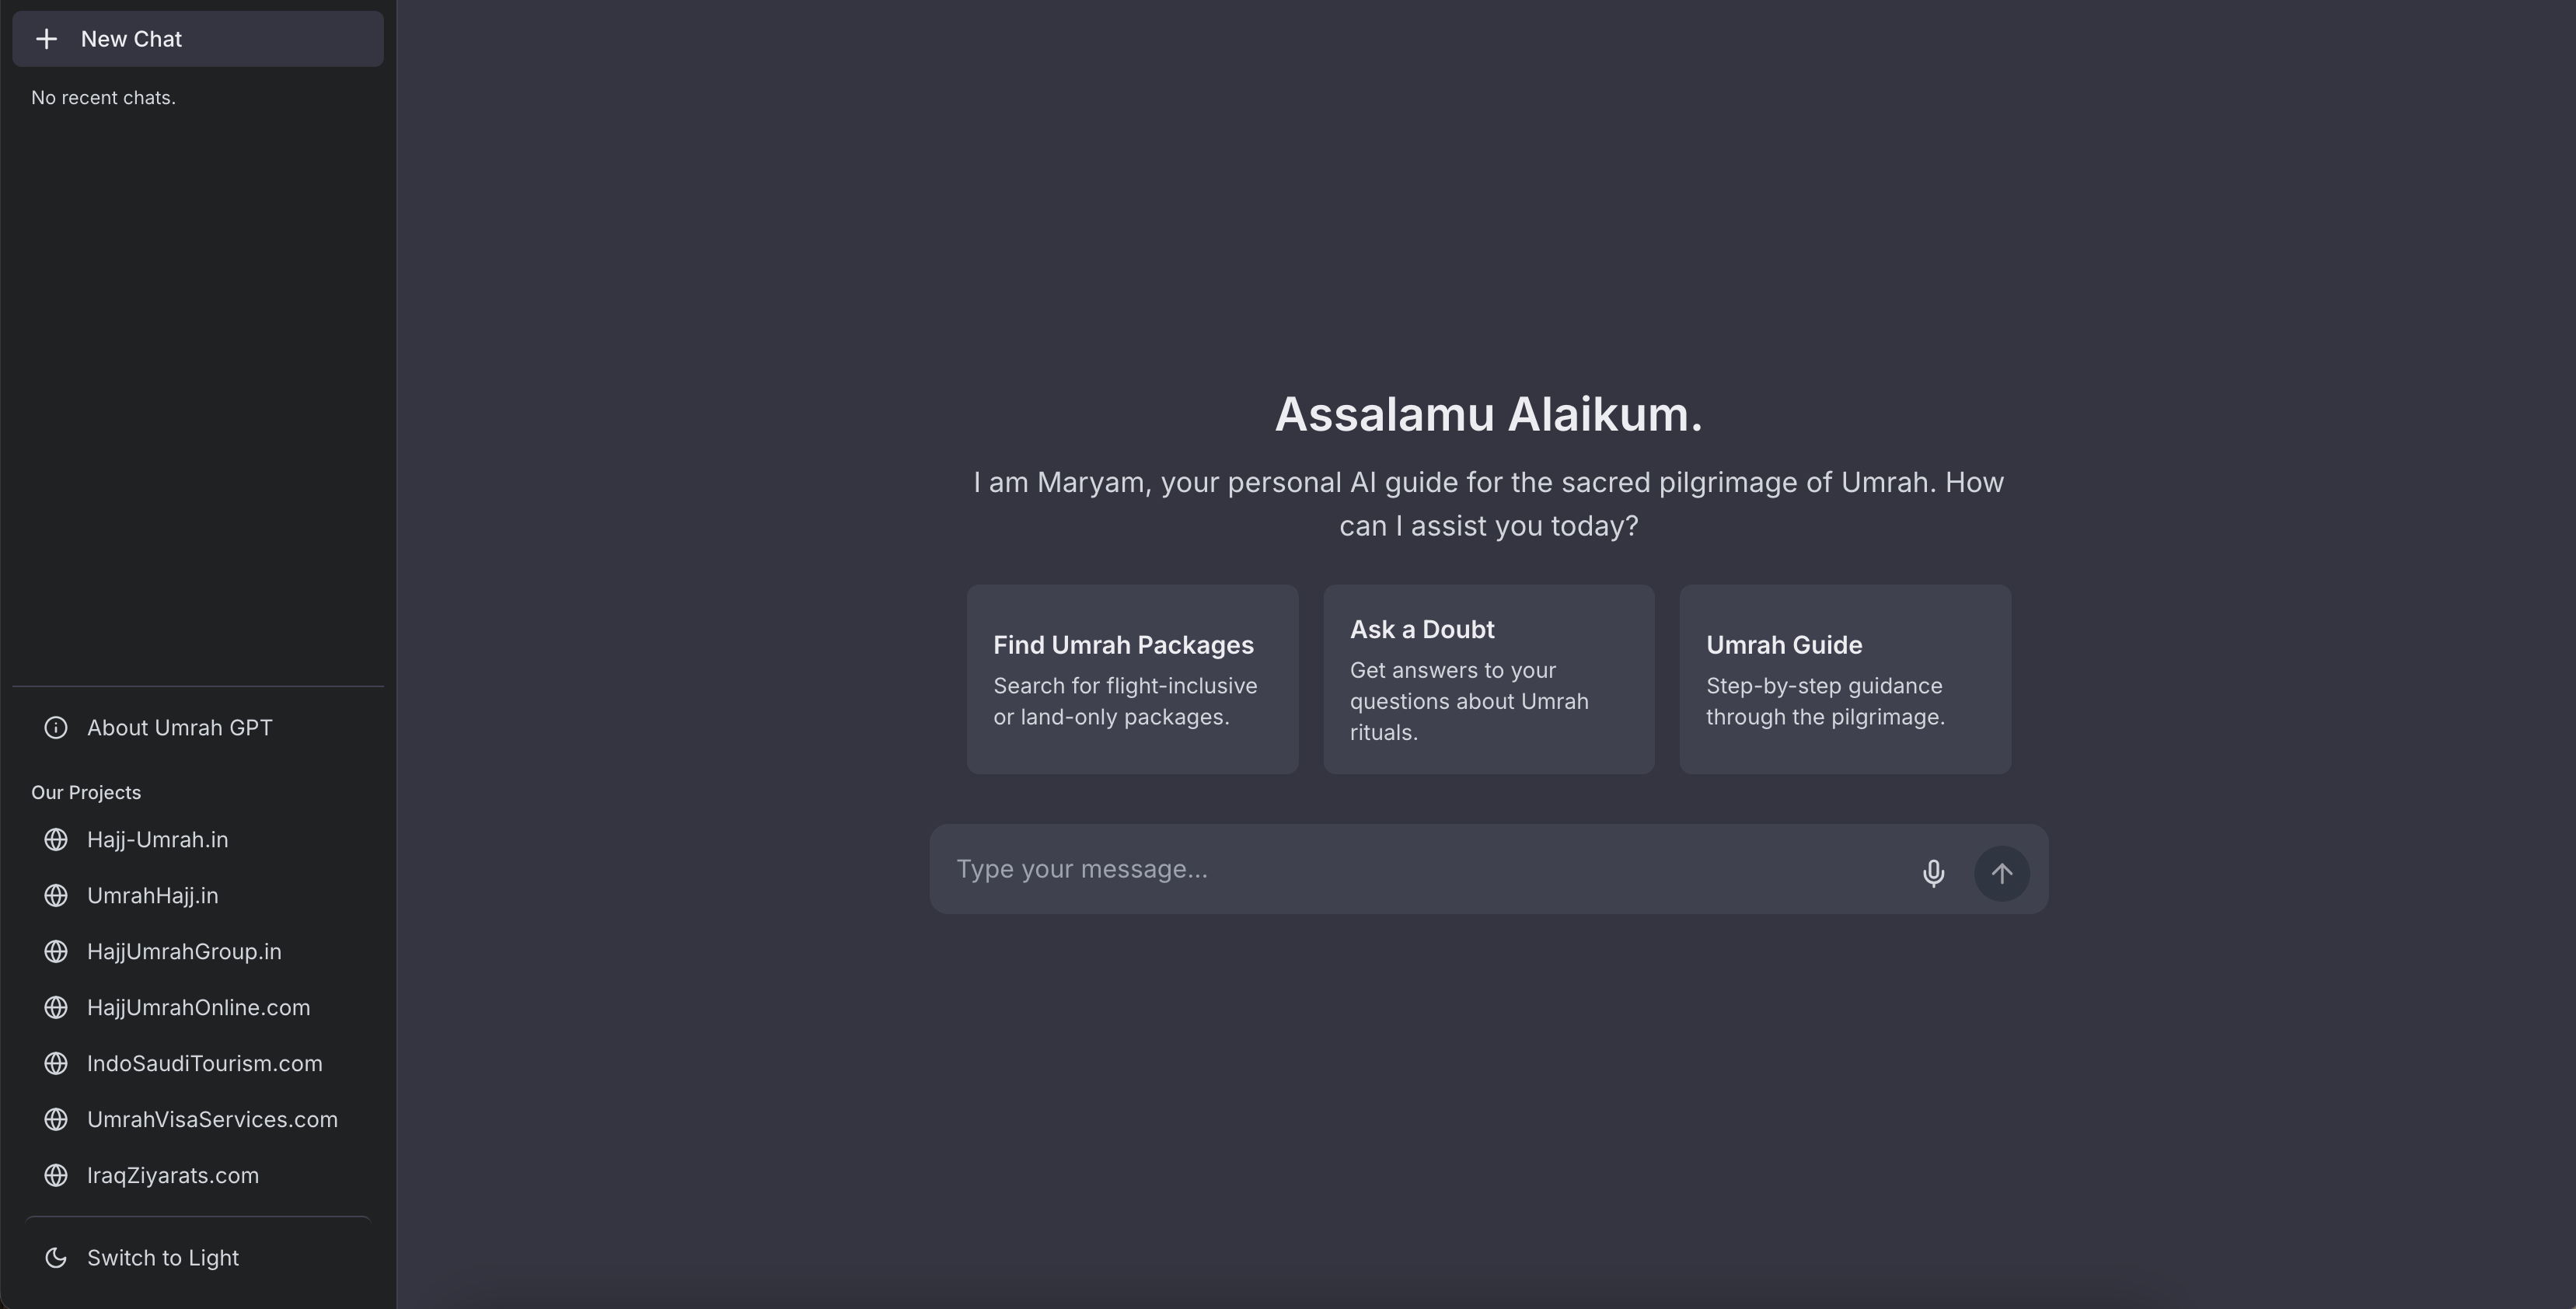
Task: Visit HajjUmrahGroup.in project link
Action: [184, 952]
